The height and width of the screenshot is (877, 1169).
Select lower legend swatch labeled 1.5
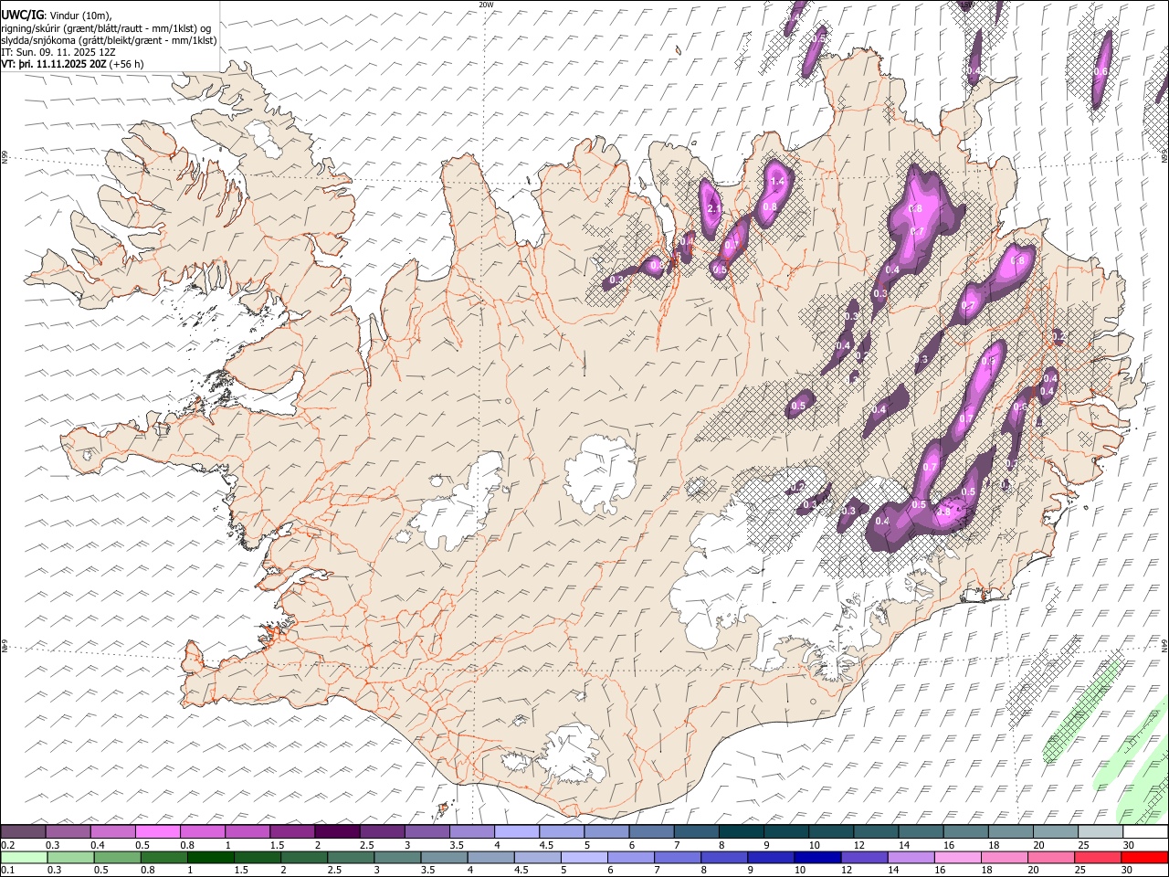pyautogui.click(x=257, y=857)
